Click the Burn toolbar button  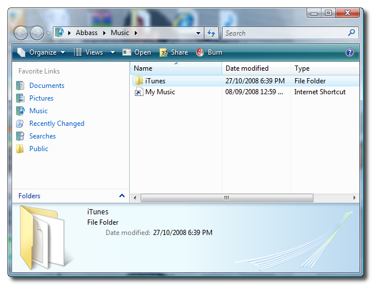pos(210,52)
